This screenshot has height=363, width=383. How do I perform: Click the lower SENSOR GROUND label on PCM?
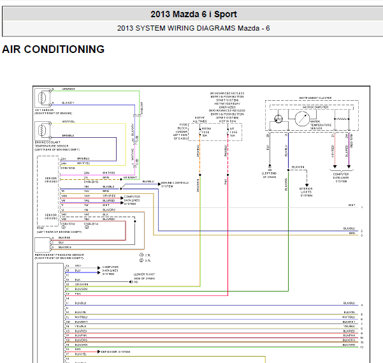pyautogui.click(x=51, y=216)
